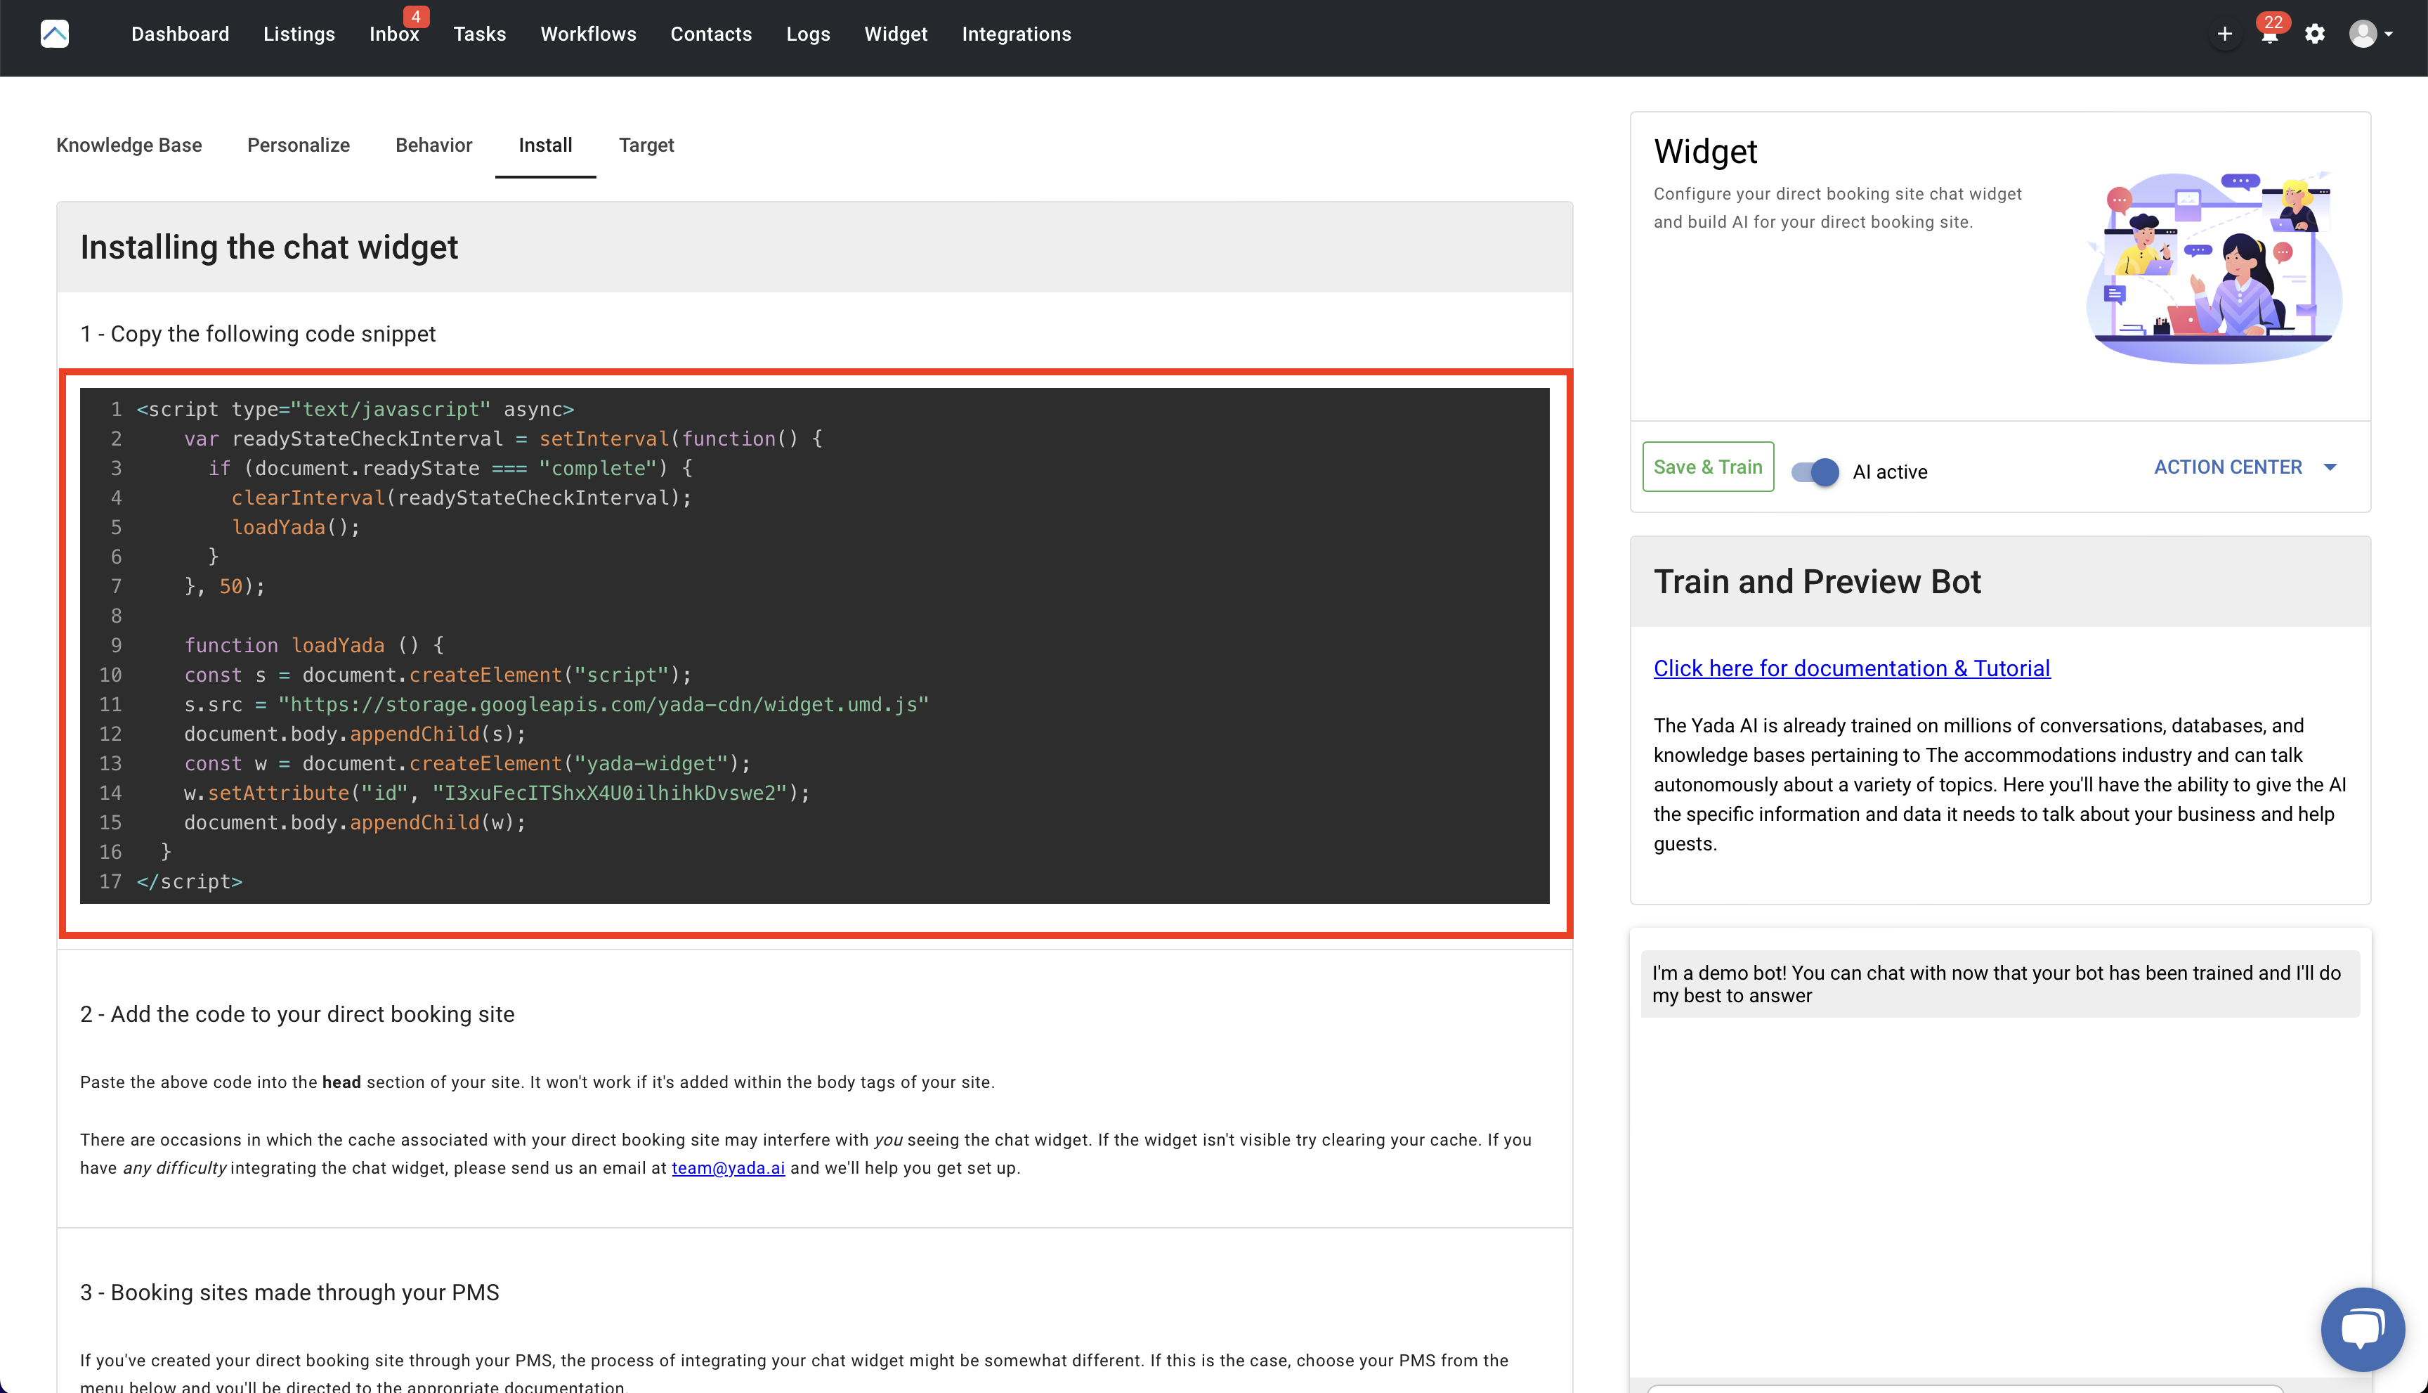Switch to the Knowledge Base tab
This screenshot has width=2428, height=1393.
[129, 145]
